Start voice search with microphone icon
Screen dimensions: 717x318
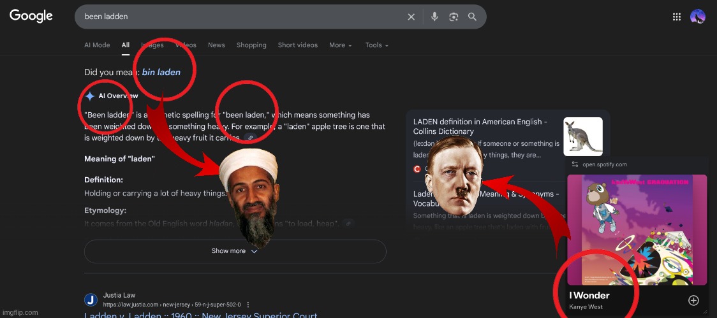point(434,17)
